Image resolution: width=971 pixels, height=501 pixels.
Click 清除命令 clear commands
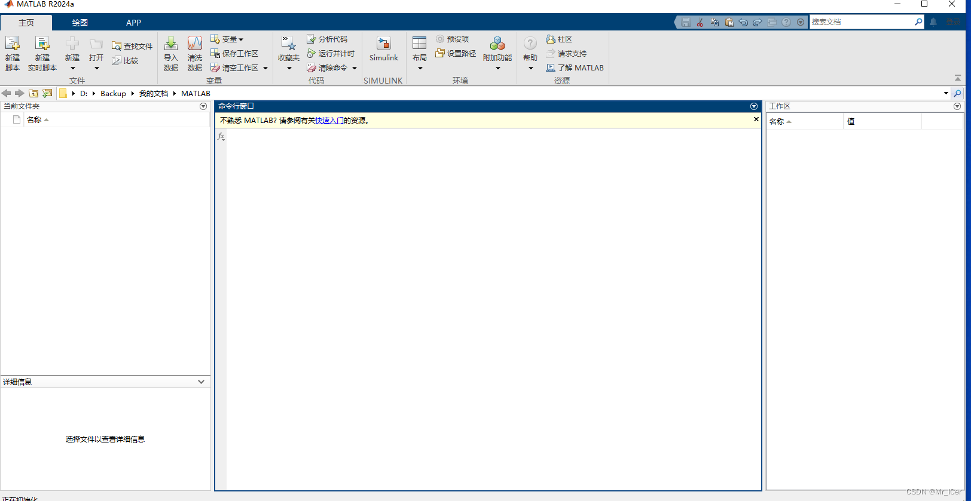327,67
